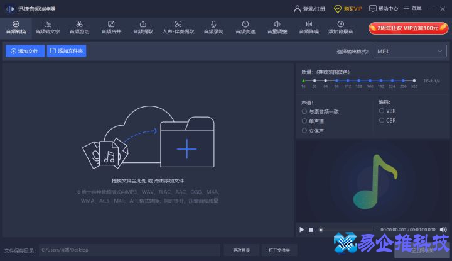Click the 添加背景音 background music icon
452x261 pixels.
[340, 25]
